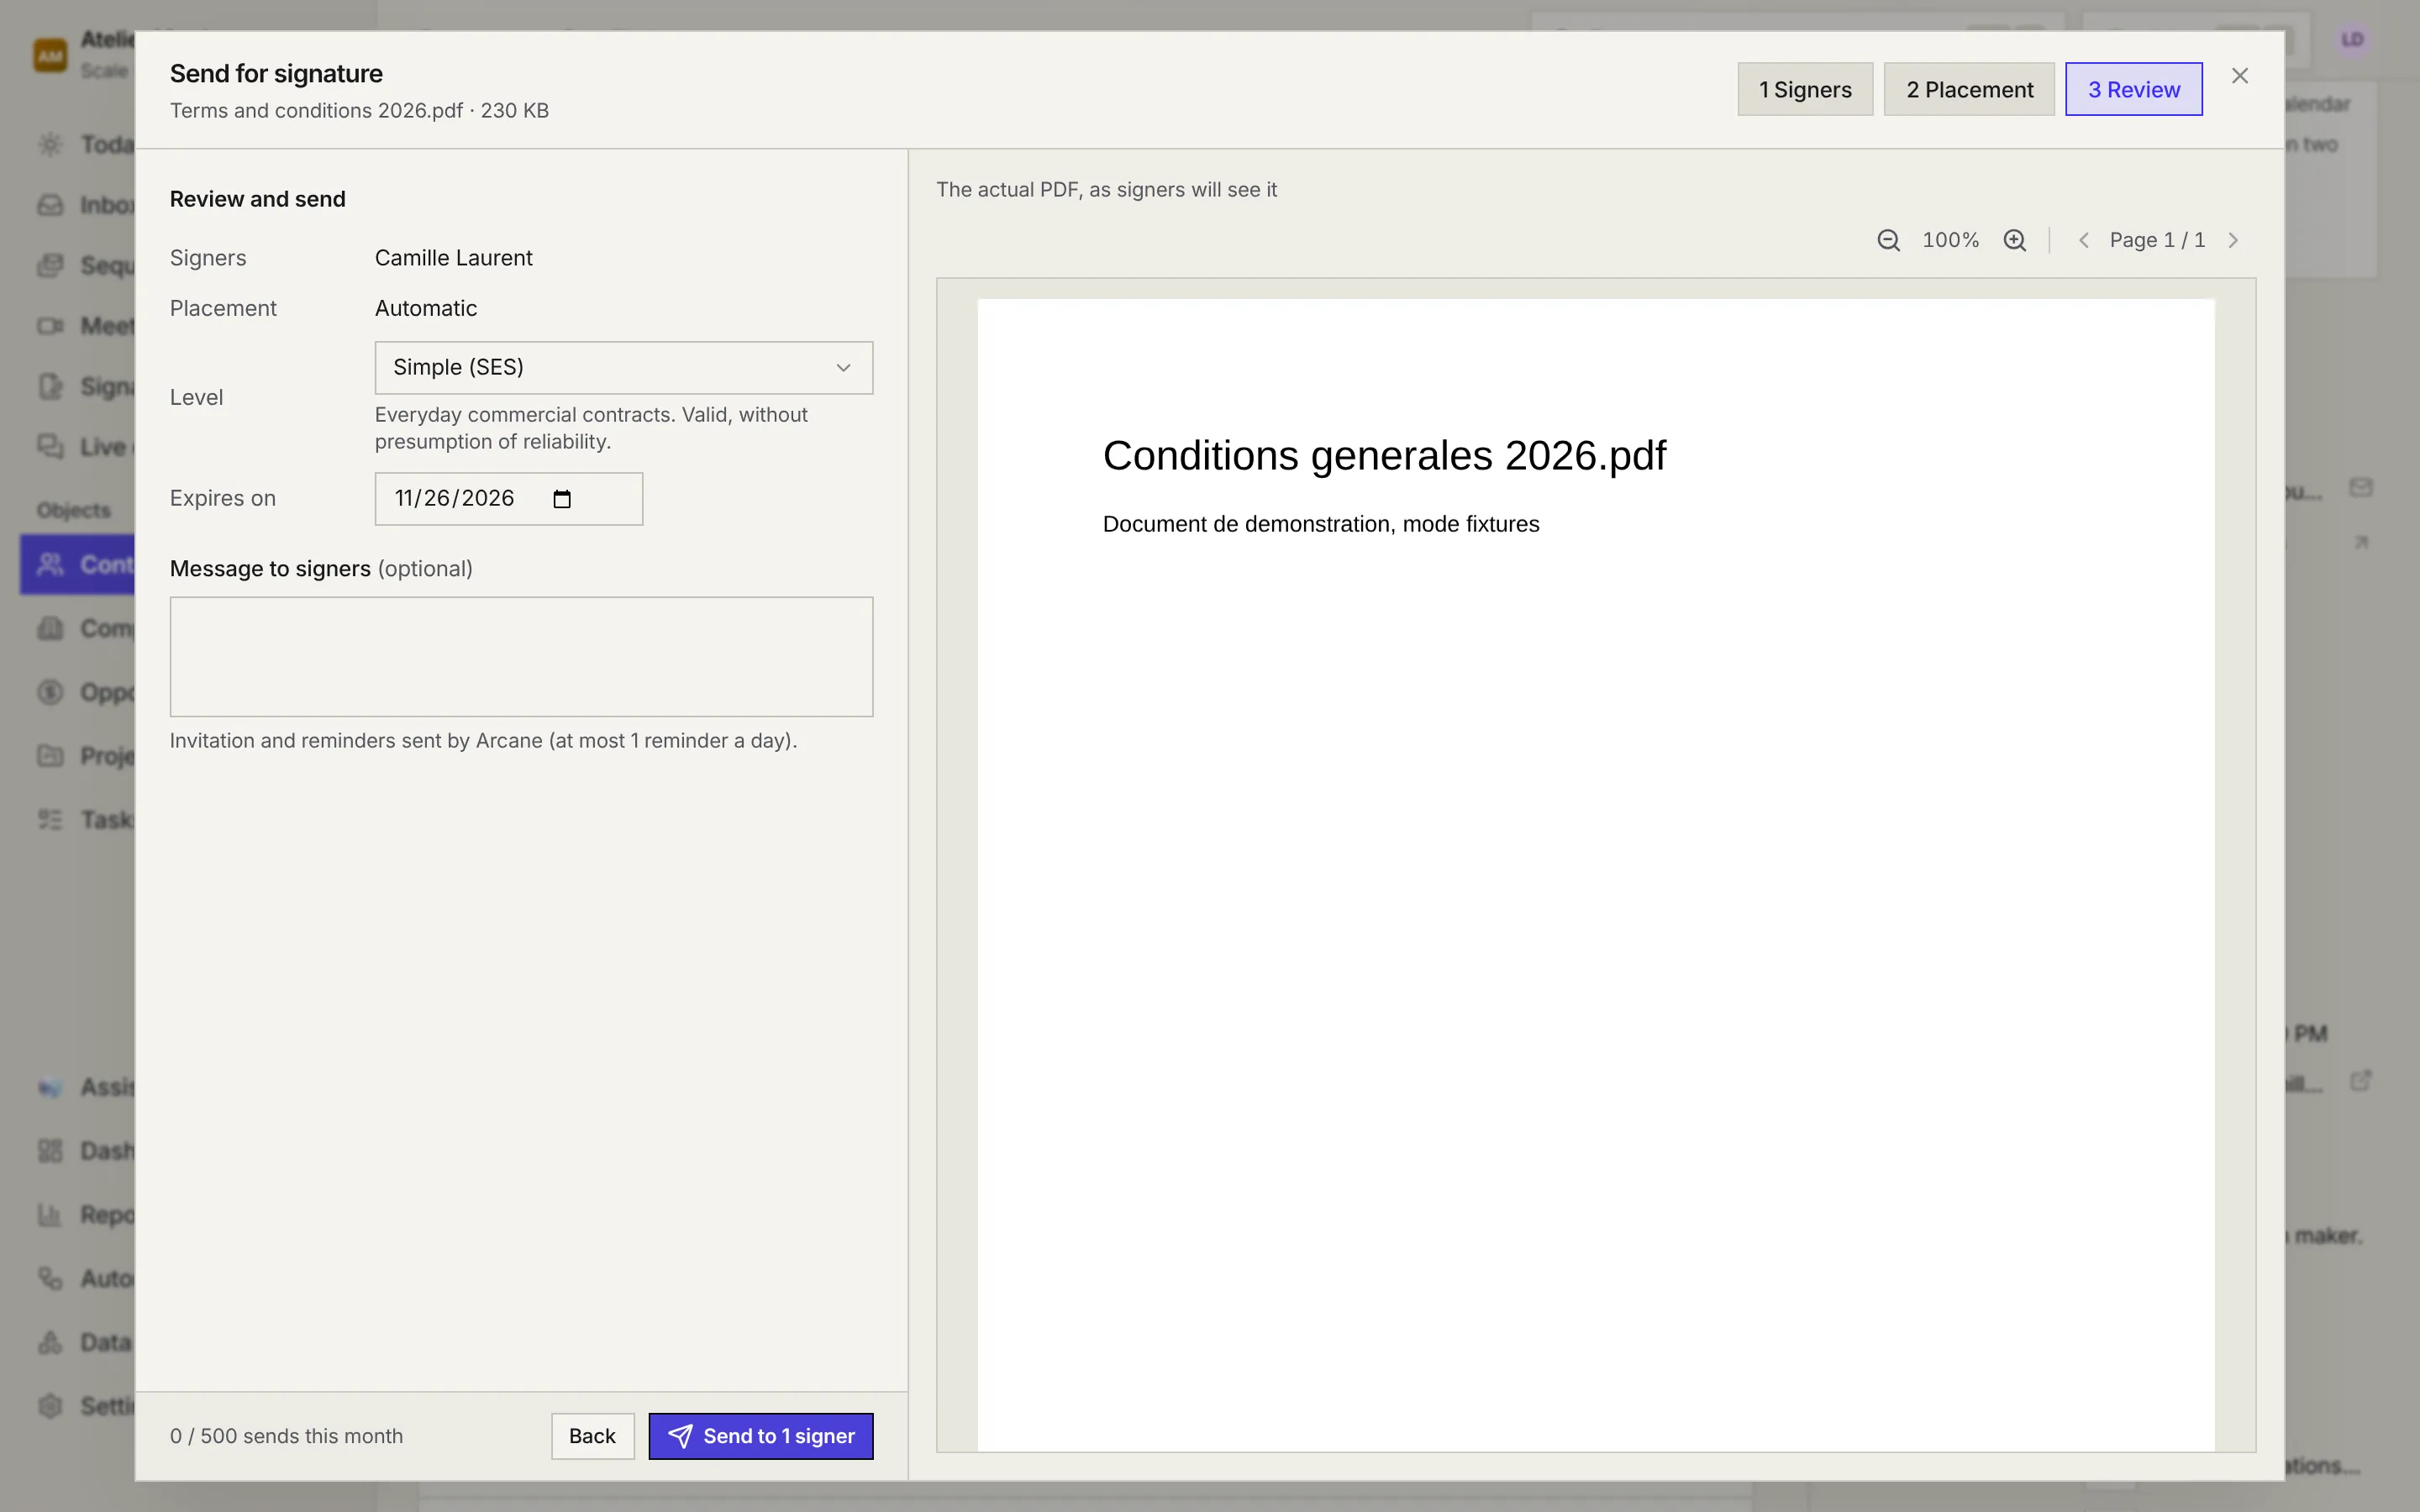Switch to the 1 Signers step

(x=1805, y=89)
